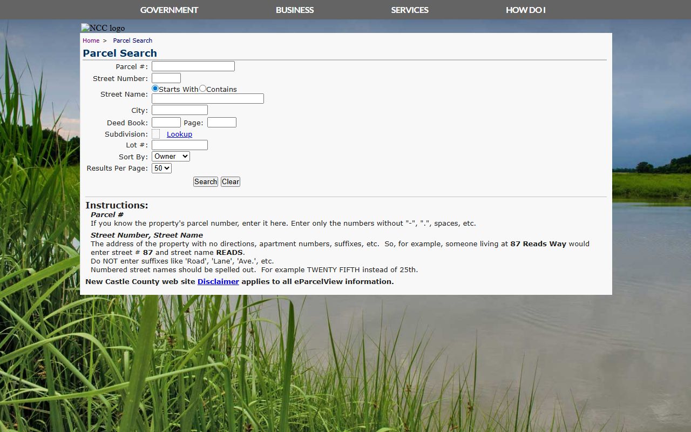
Task: Click the Subdivision field box
Action: 155,134
